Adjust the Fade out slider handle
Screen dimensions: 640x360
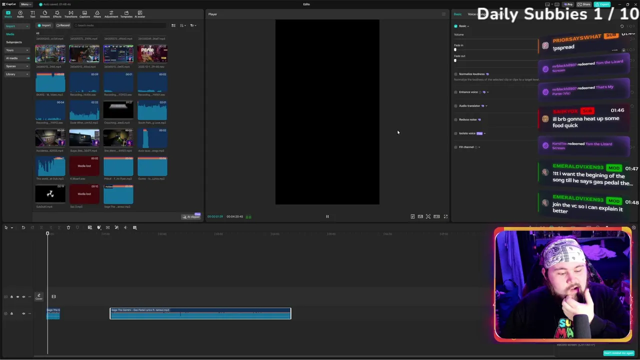(455, 60)
